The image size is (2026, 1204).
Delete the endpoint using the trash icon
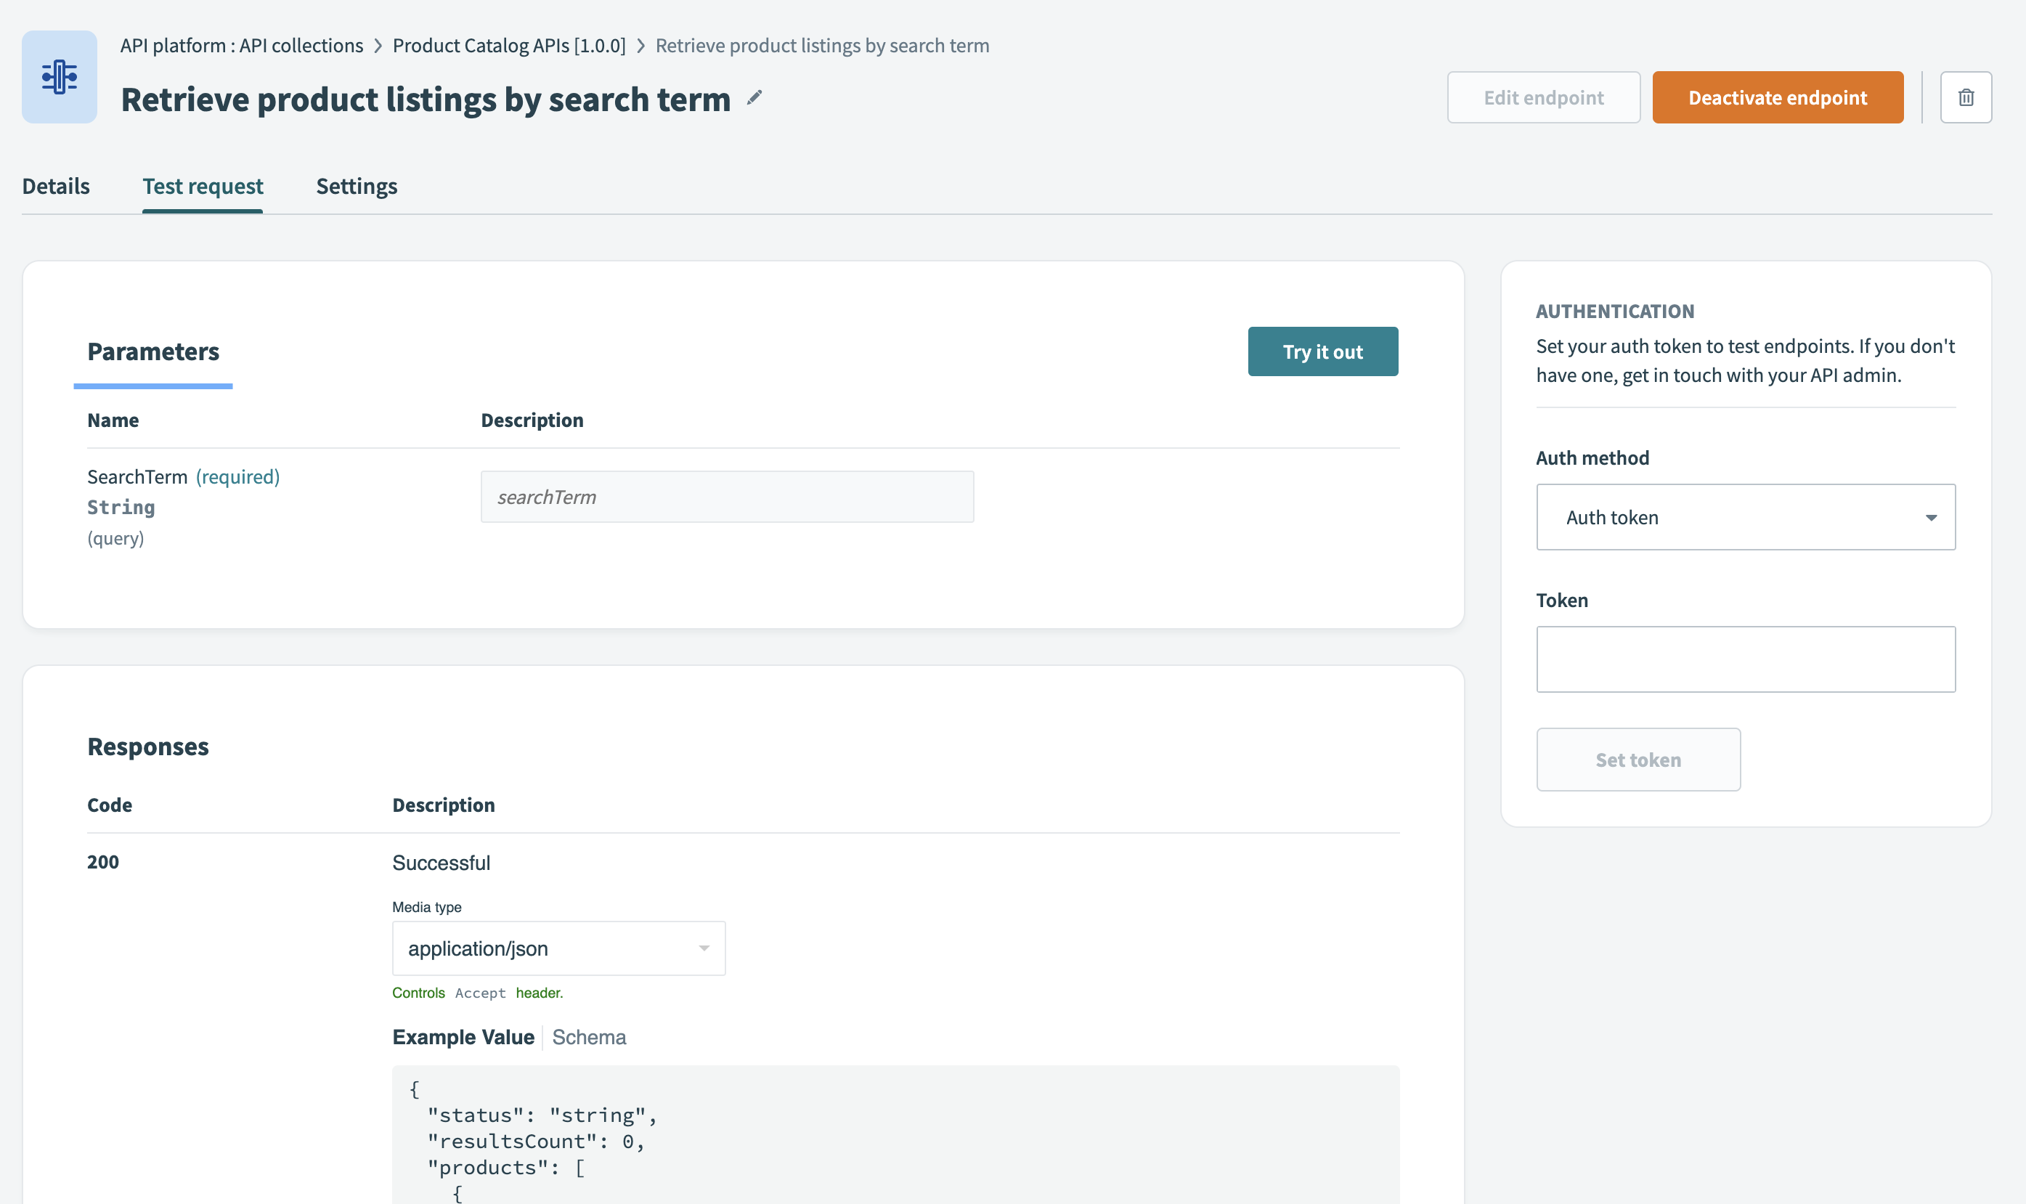click(x=1966, y=97)
